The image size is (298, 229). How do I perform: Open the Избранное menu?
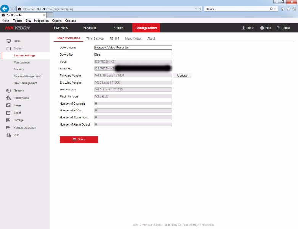(x=41, y=21)
